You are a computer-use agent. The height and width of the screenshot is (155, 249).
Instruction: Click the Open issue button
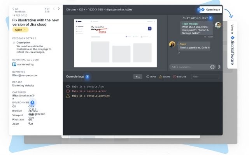(x=211, y=10)
